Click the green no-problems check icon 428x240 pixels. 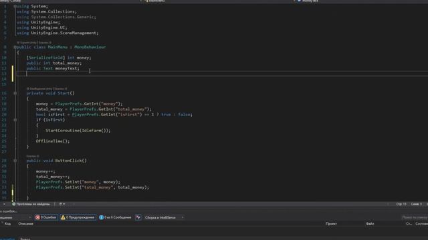coord(13,204)
